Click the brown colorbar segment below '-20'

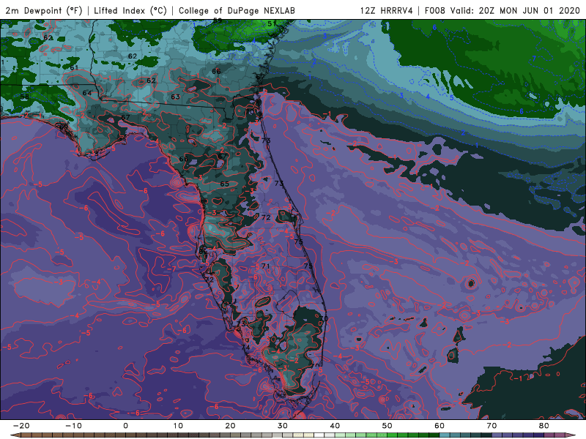pos(26,435)
